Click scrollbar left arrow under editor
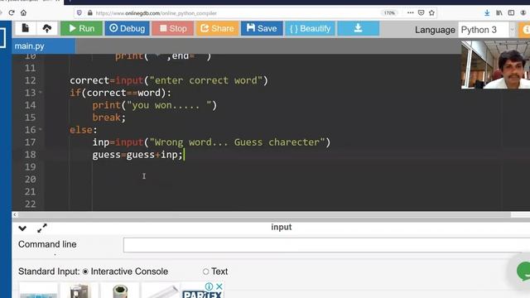Image resolution: width=530 pixels, height=298 pixels. (15, 215)
